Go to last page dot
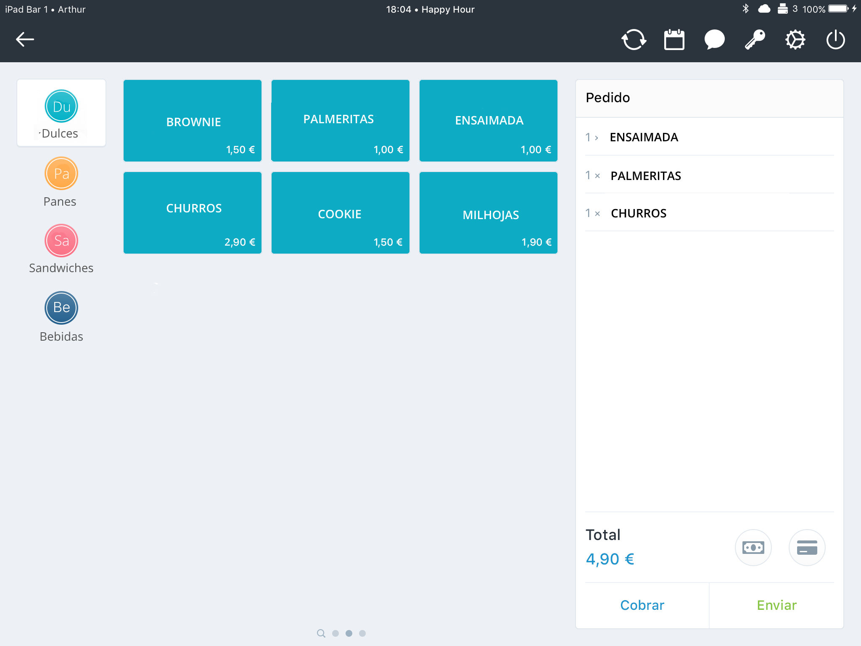This screenshot has width=861, height=646. 362,633
